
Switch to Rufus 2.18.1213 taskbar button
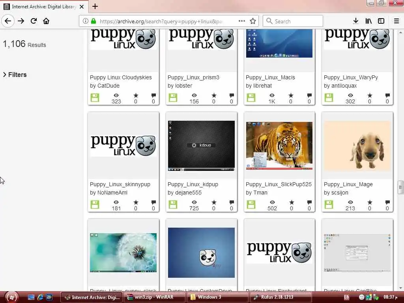pos(280,297)
